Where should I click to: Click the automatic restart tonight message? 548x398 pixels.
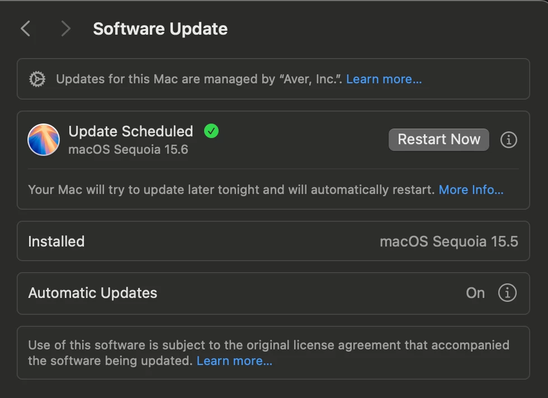pyautogui.click(x=232, y=189)
